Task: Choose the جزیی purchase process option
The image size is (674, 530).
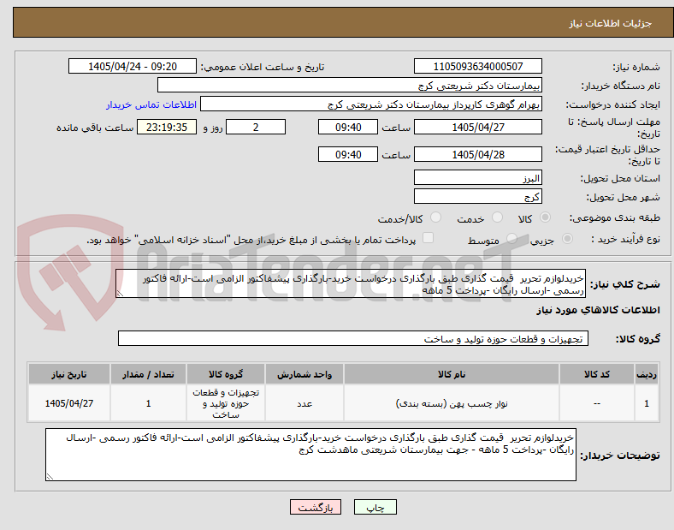Action: [x=567, y=239]
